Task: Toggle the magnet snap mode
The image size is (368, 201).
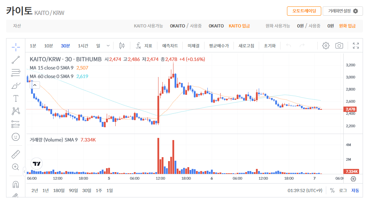Action: click(16, 185)
